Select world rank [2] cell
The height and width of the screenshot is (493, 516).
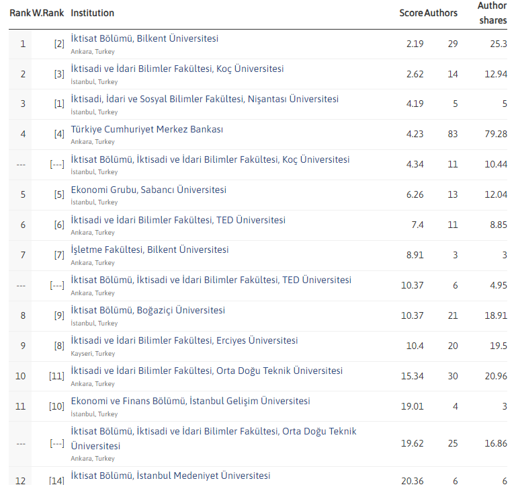(59, 44)
